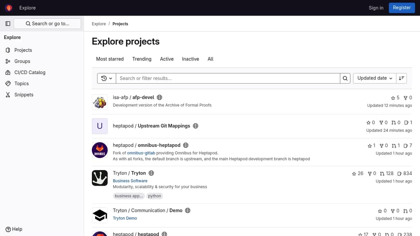Click the business app... topic tag
Screen dimensions: 420x236
[129, 196]
